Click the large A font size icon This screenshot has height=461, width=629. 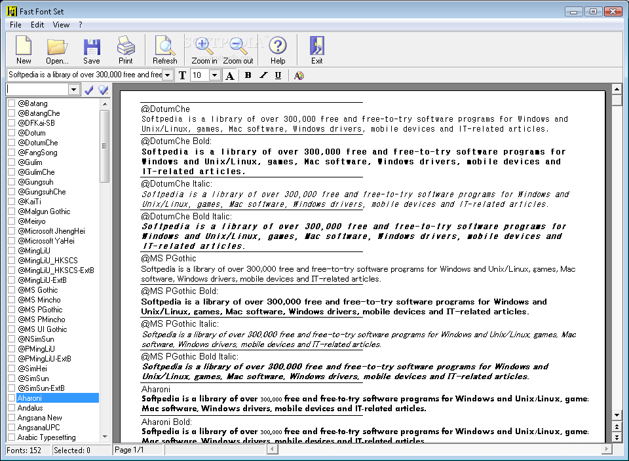(230, 75)
